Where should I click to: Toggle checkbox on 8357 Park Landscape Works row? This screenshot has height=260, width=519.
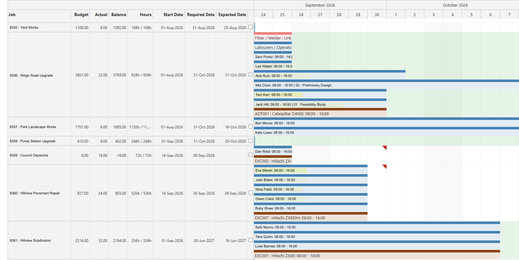tap(251, 127)
